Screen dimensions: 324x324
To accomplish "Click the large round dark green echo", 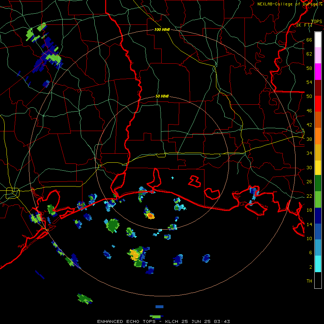I will pos(113,225).
